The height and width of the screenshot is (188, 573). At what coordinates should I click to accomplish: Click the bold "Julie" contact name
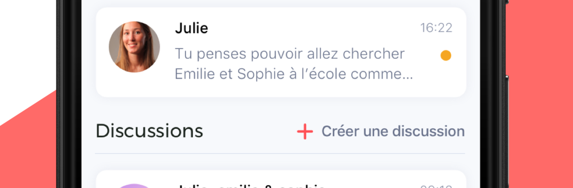pos(191,28)
